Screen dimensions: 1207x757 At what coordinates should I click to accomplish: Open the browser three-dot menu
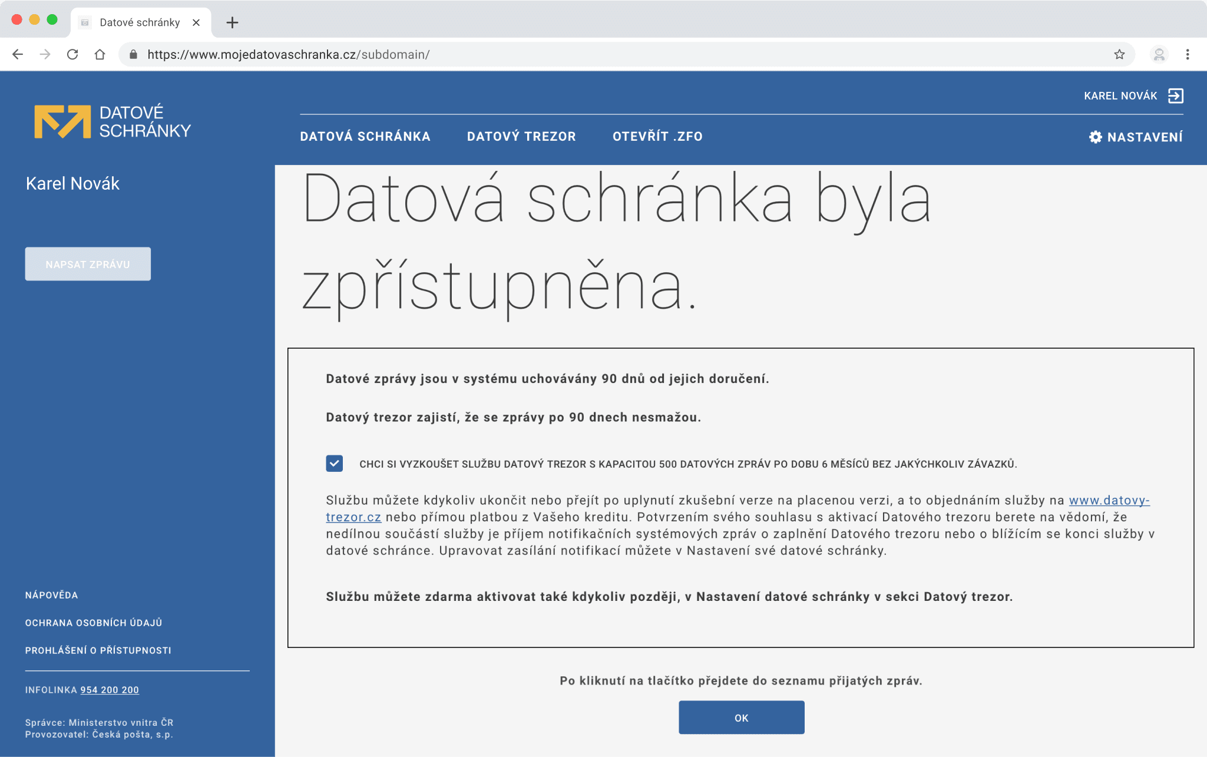coord(1187,54)
